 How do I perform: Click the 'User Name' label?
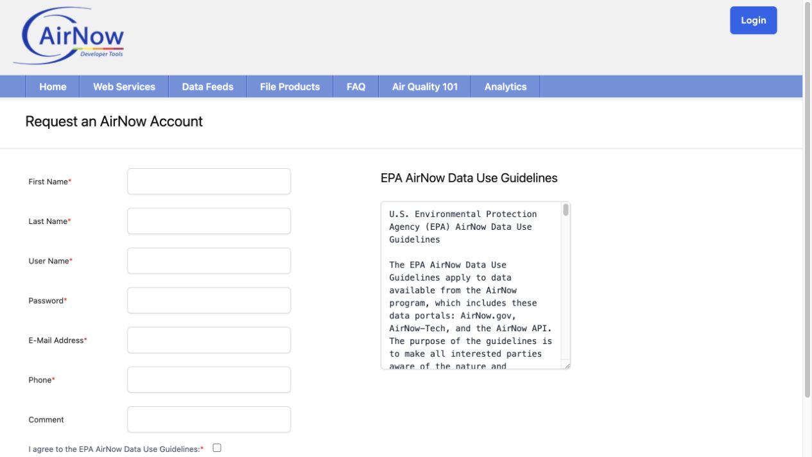coord(51,261)
